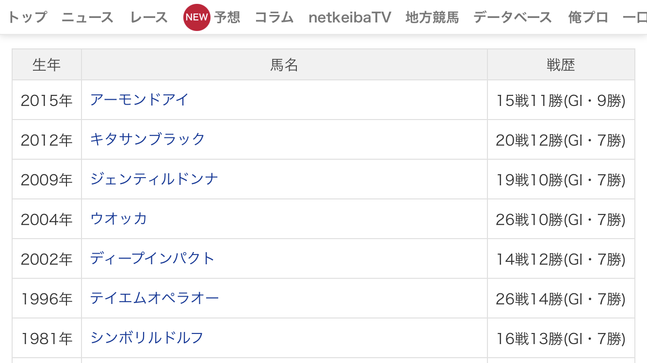
Task: Go to the ニュース menu item
Action: coord(88,17)
